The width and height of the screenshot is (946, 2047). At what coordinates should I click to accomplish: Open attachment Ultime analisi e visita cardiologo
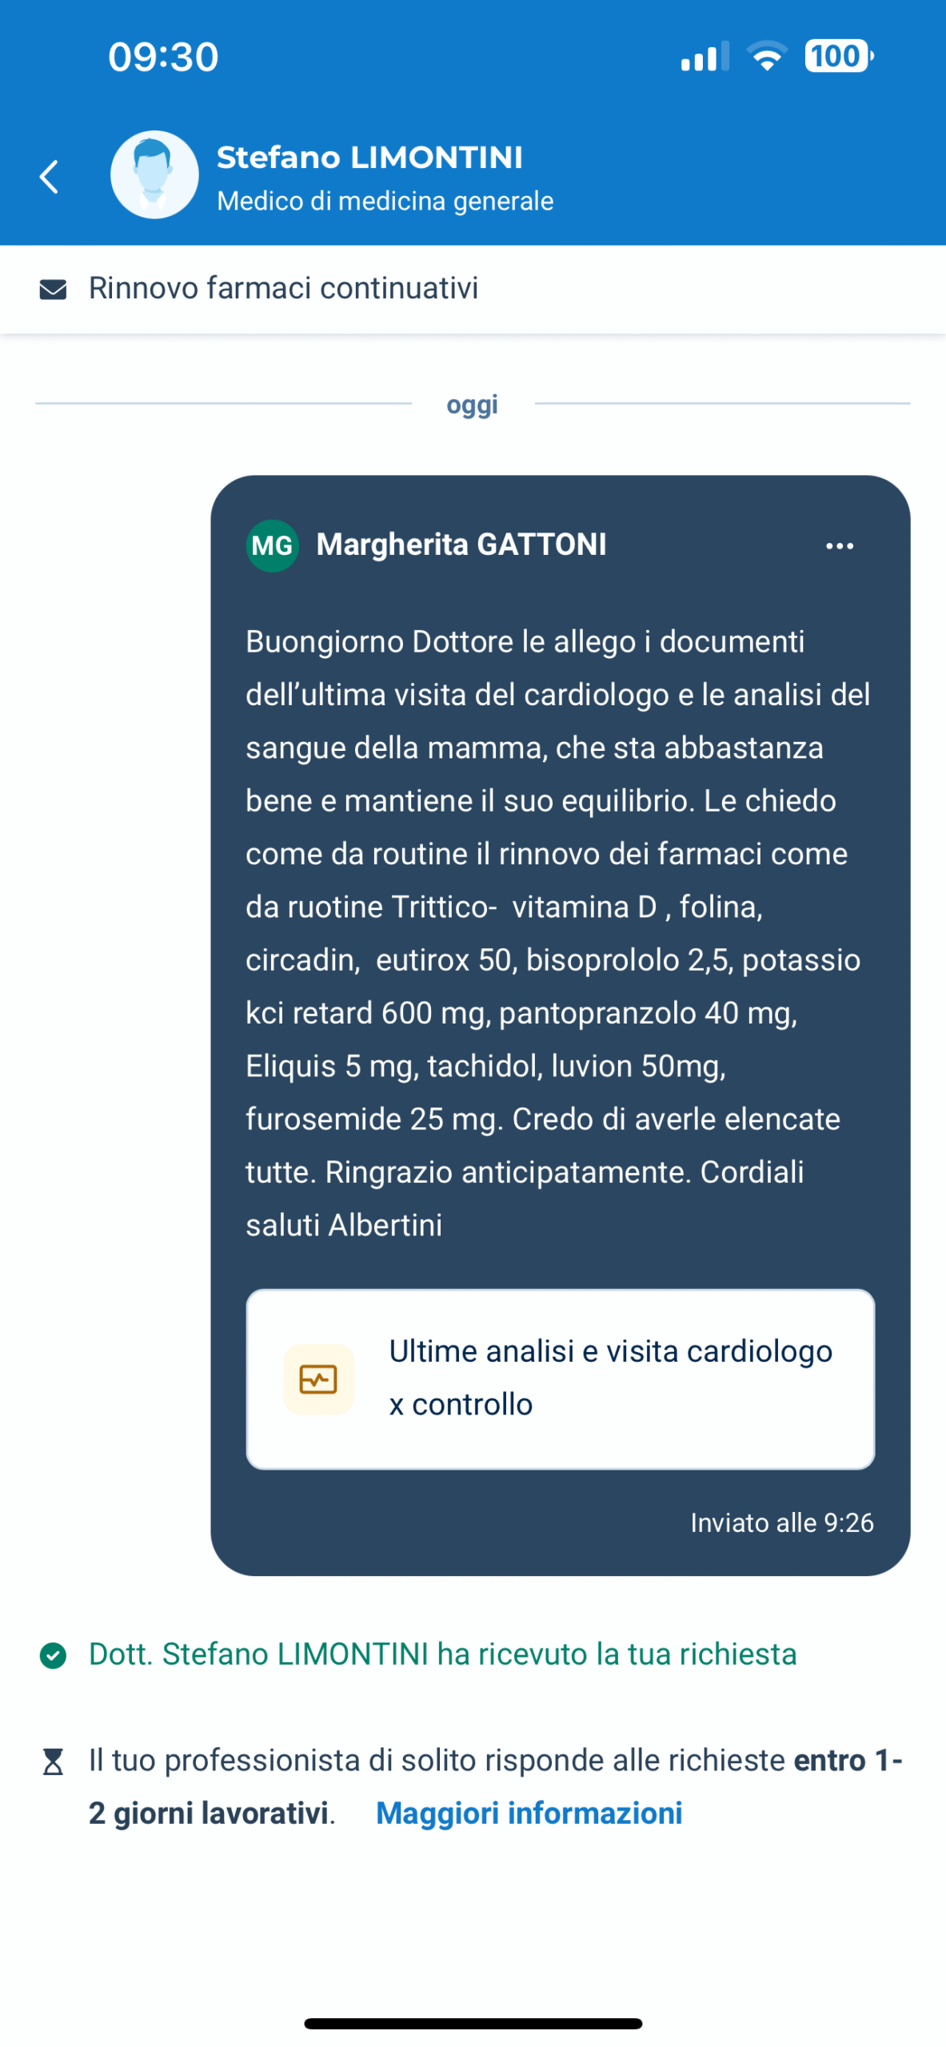pyautogui.click(x=609, y=1378)
